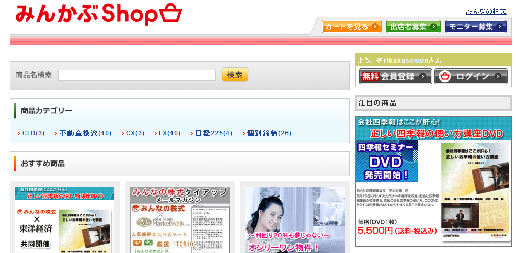Screen dimensions: 516x253
Task: Click the arrow icon on 出店者募集
Action: point(433,27)
